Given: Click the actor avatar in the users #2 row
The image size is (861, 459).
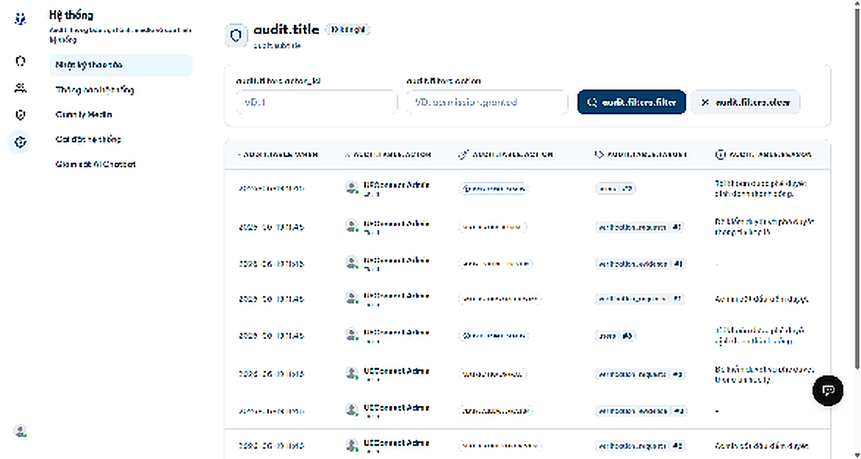Looking at the screenshot, I should pyautogui.click(x=352, y=188).
